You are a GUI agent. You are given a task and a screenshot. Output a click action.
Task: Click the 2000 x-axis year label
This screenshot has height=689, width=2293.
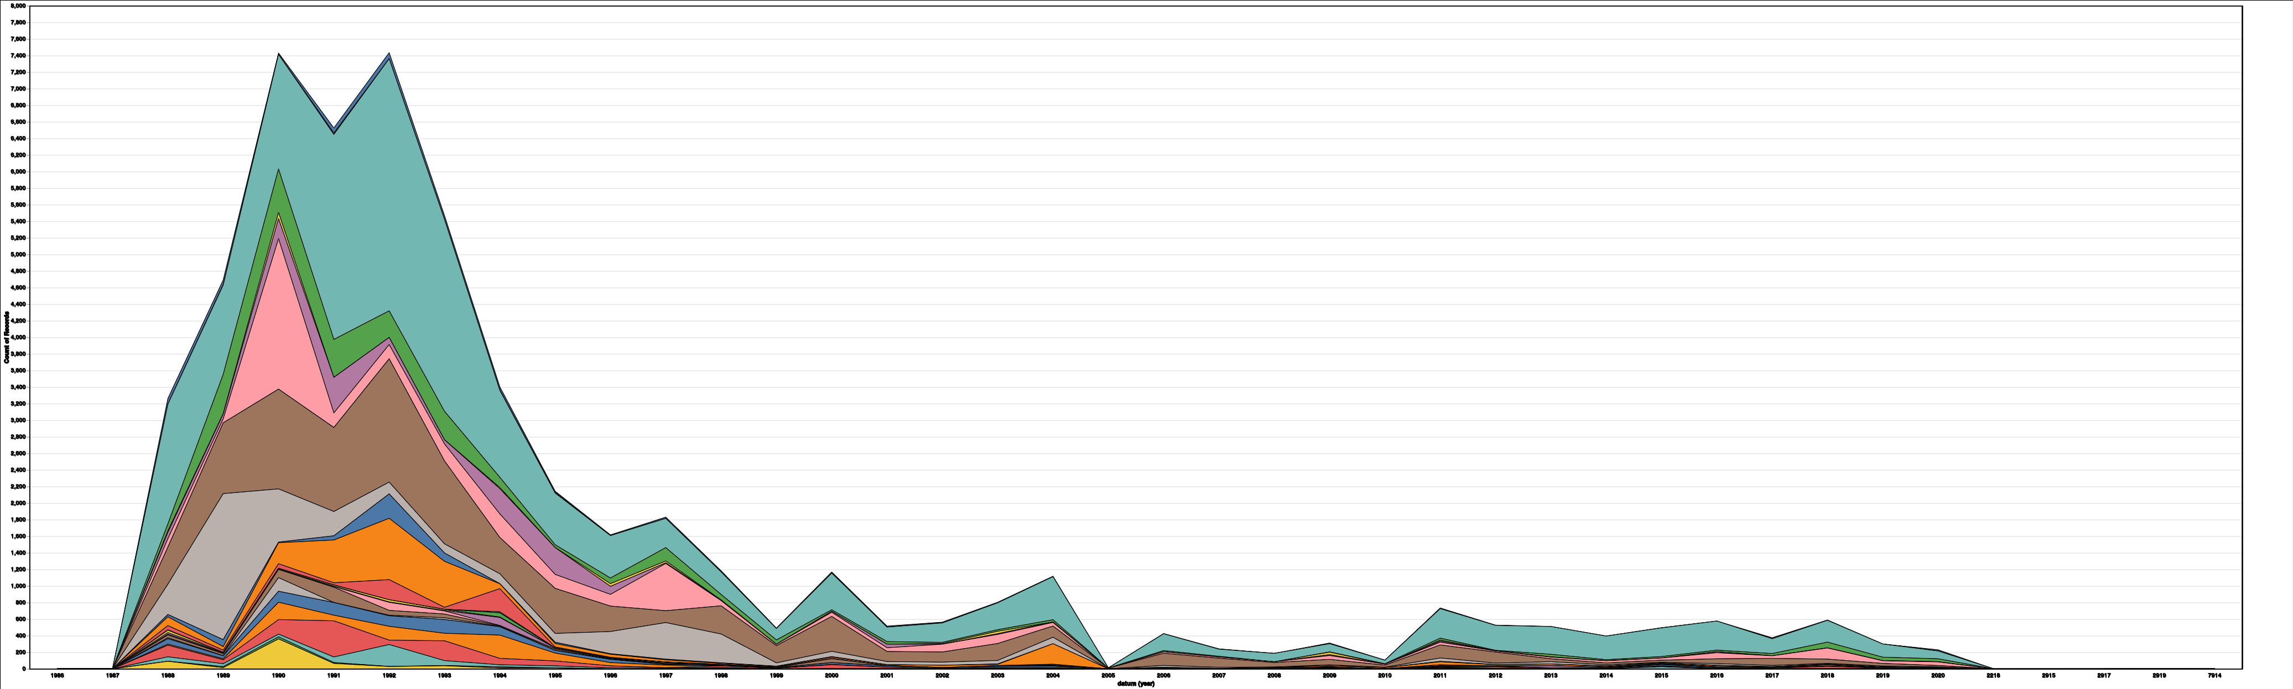click(831, 676)
